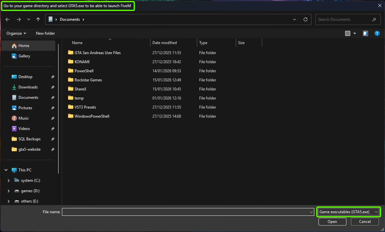Select Home in the navigation pane
The width and height of the screenshot is (385, 232).
coord(28,46)
